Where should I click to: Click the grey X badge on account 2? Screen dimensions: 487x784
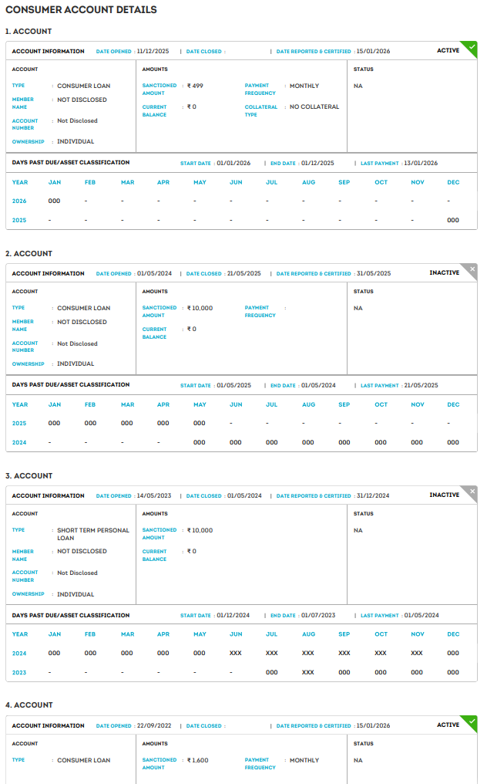coord(472,269)
